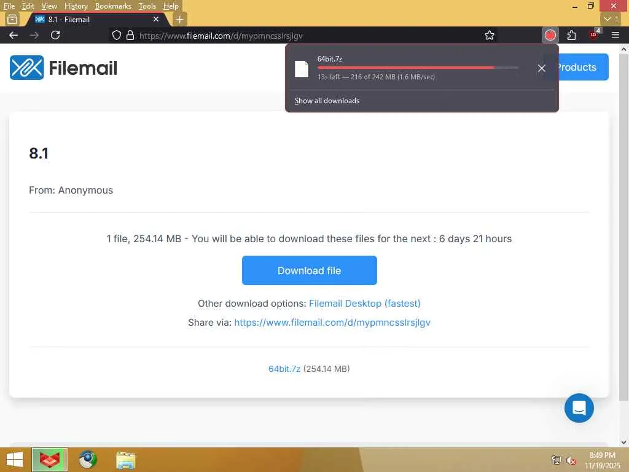This screenshot has width=629, height=472.
Task: Reload the Filemail page
Action: 55,35
